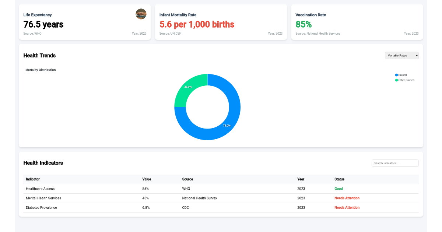Click the circular image icon on Life Expectancy card
442x232 pixels.
141,14
